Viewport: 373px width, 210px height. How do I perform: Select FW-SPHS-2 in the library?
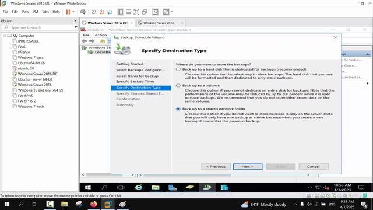27,101
